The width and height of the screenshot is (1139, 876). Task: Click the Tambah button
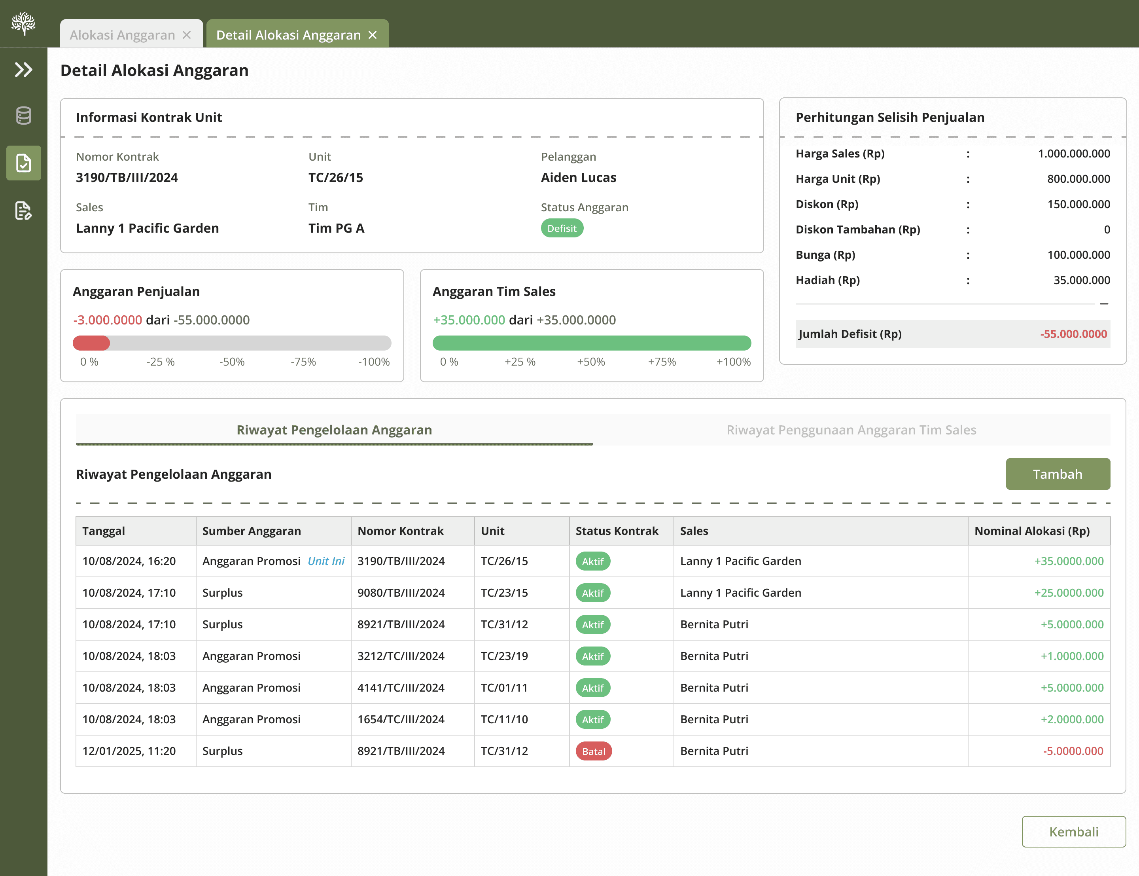tap(1058, 474)
